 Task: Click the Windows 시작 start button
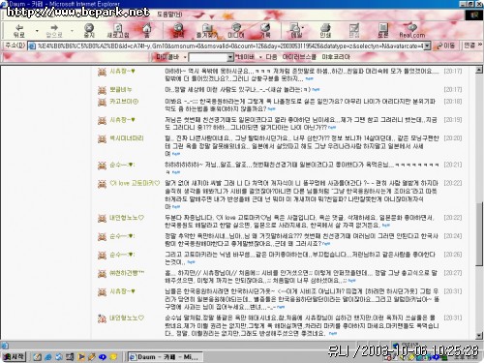click(14, 356)
